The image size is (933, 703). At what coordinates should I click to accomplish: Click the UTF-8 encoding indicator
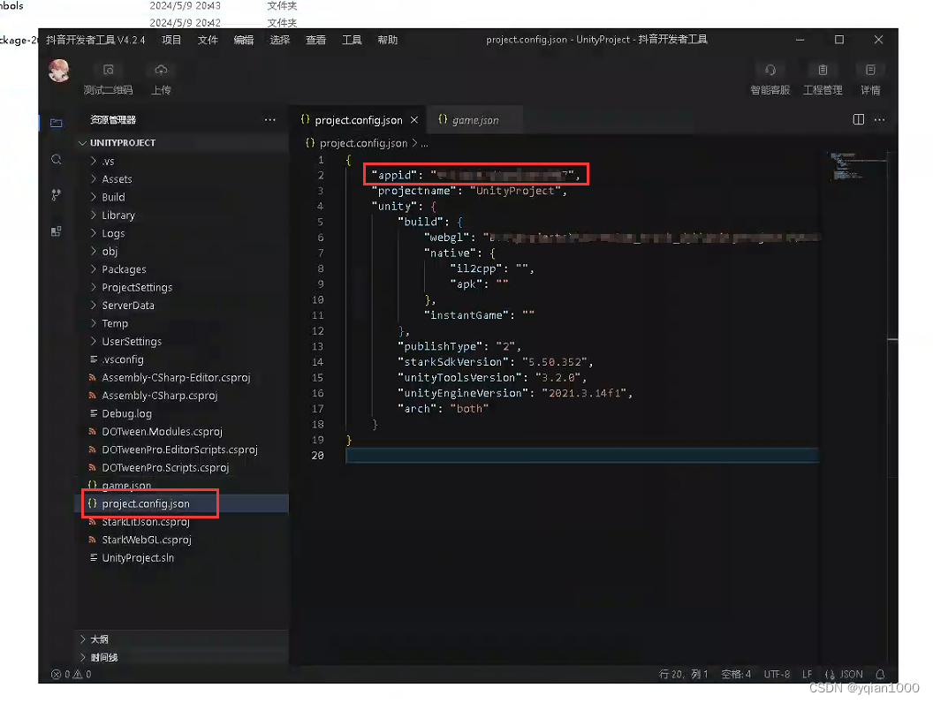777,674
